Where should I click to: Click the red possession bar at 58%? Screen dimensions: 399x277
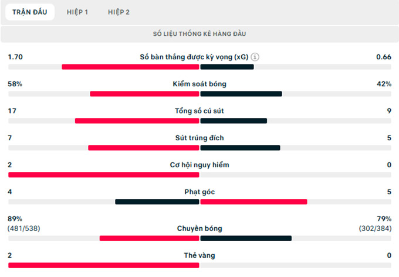pos(144,94)
